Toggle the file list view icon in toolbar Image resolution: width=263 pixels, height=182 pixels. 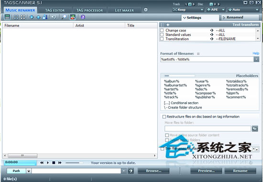coord(7,17)
